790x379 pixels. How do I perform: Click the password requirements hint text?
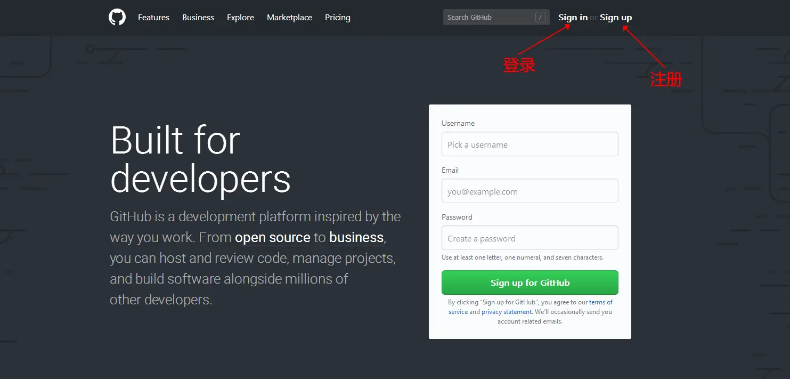pyautogui.click(x=523, y=257)
